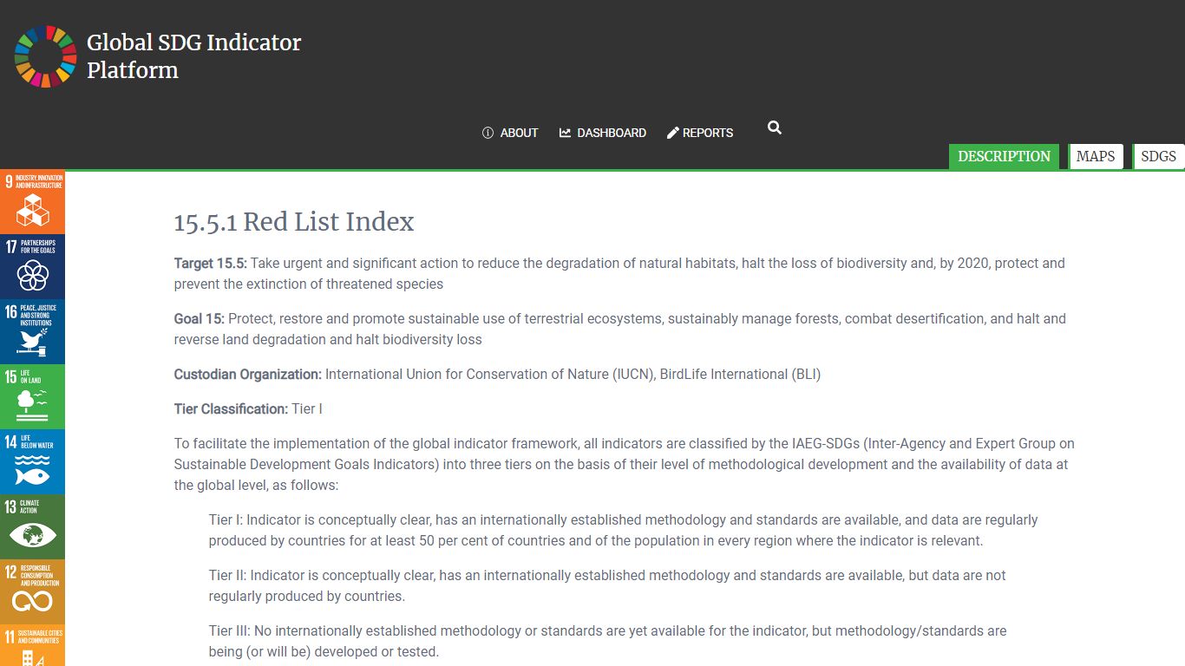The width and height of the screenshot is (1185, 666).
Task: Select Goal 15 Life on Land icon
Action: pos(32,397)
